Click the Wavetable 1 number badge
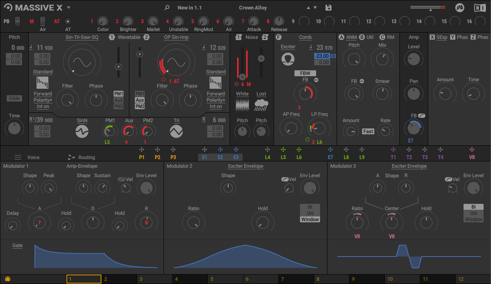 click(x=112, y=37)
